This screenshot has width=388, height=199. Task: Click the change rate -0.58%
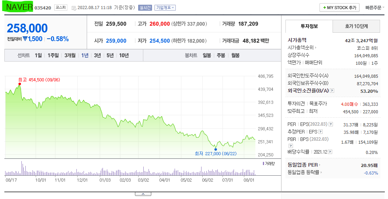coord(58,39)
